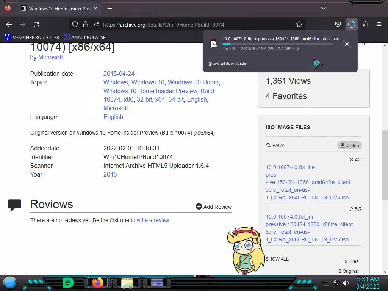Viewport: 388px width, 291px height.
Task: Click SHOW ALL files
Action: [x=277, y=259]
